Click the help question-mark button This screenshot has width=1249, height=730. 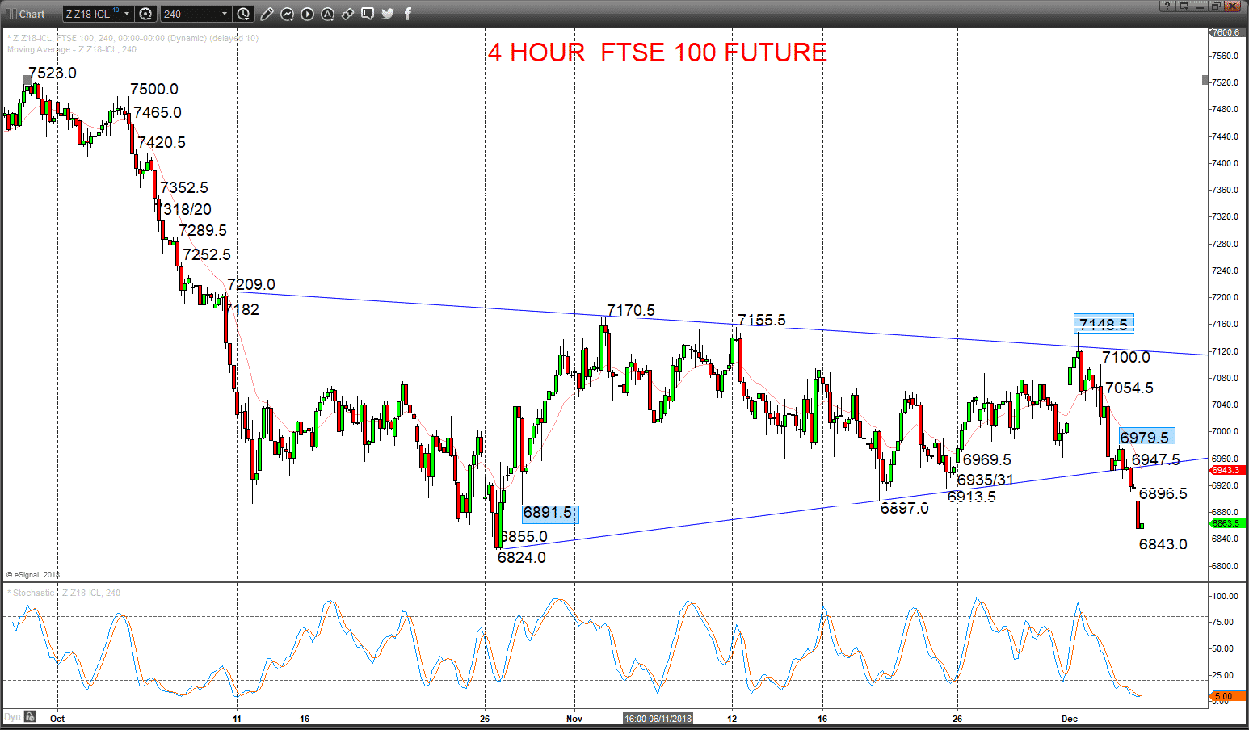[x=1167, y=6]
